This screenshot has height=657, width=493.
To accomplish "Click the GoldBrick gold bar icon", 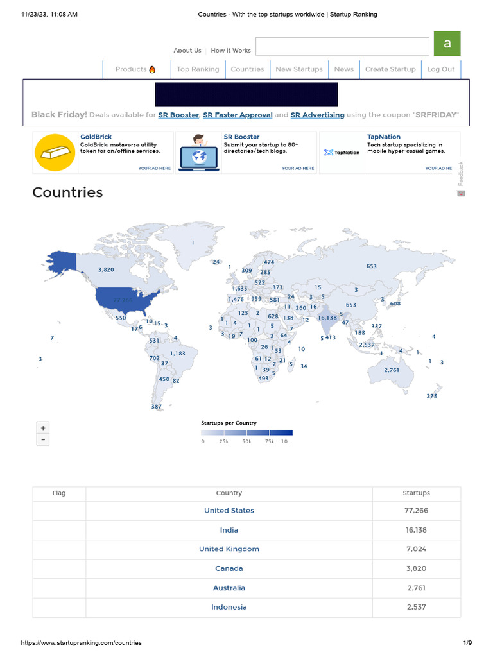I will 55,153.
